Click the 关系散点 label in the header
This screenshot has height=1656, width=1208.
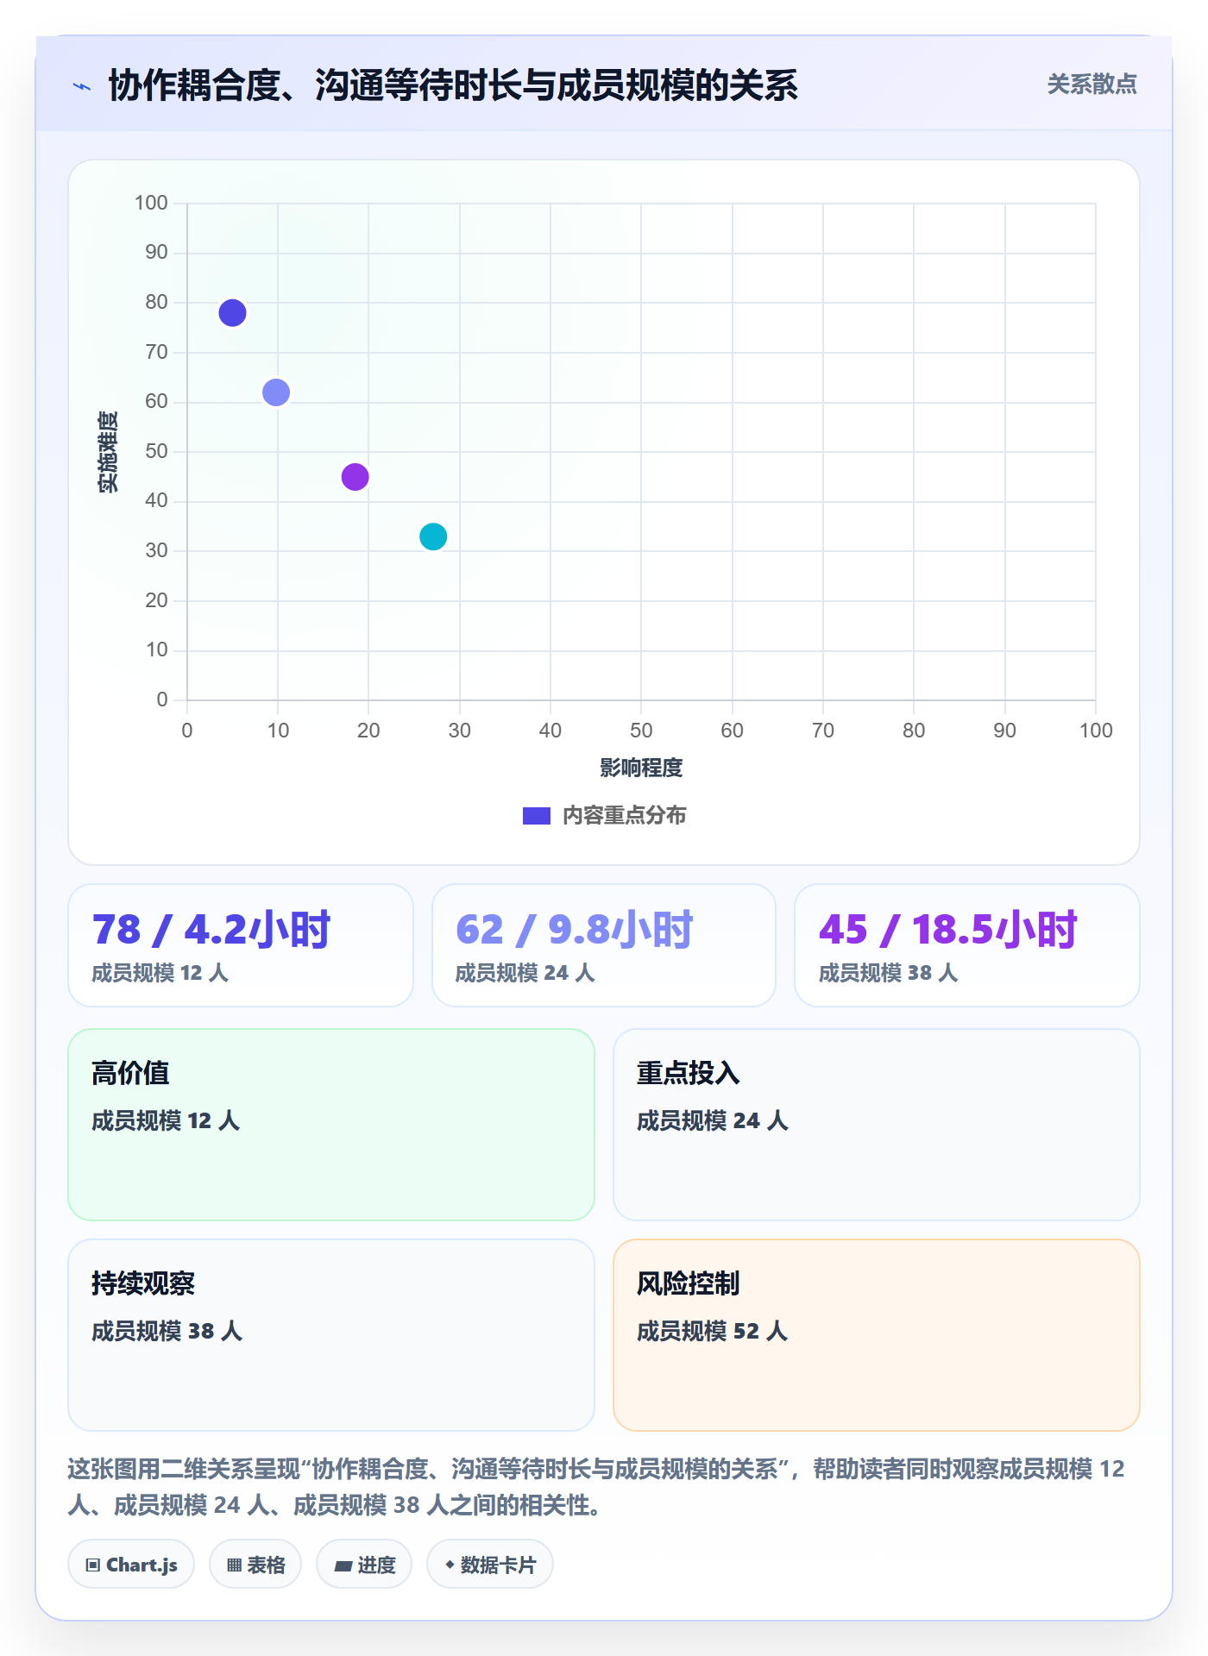coord(1092,85)
